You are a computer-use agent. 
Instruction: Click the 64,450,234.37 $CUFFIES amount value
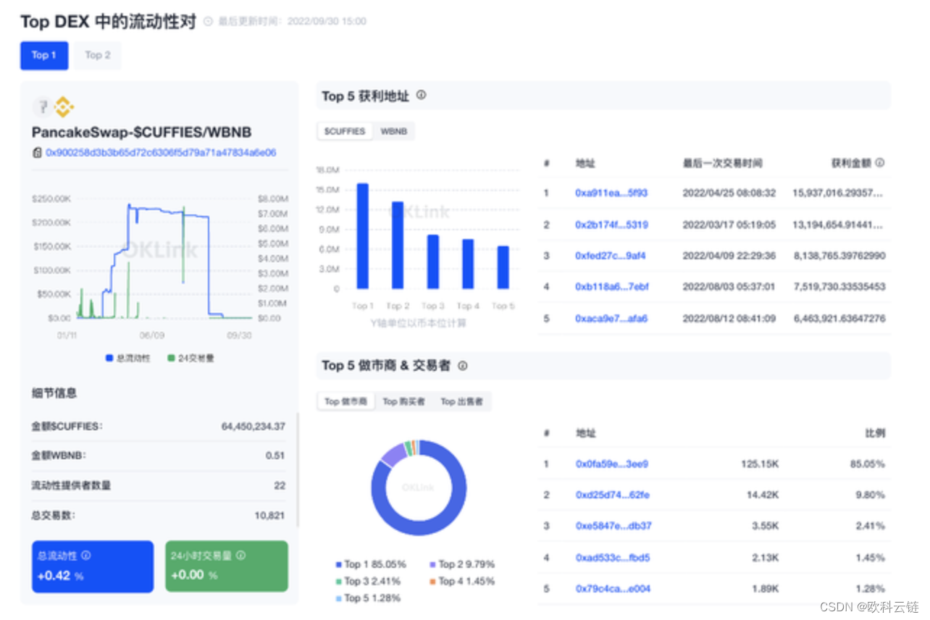coord(253,427)
